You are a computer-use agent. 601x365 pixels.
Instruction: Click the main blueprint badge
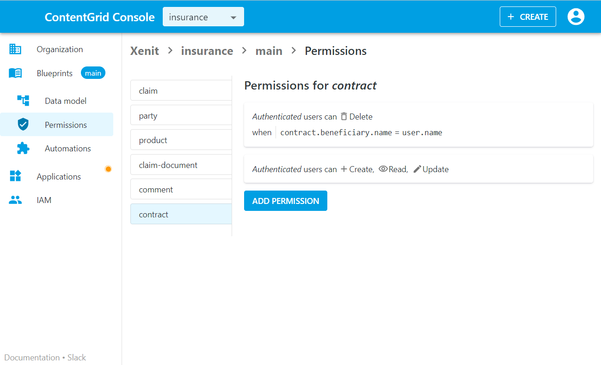tap(93, 73)
